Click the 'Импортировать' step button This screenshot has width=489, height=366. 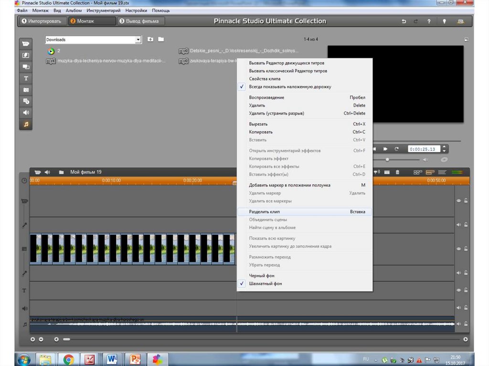pos(41,21)
